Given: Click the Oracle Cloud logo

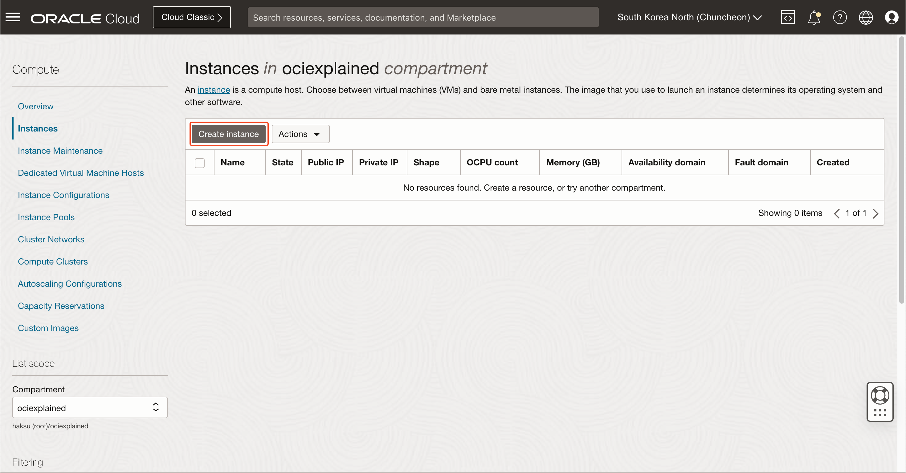Looking at the screenshot, I should tap(85, 18).
